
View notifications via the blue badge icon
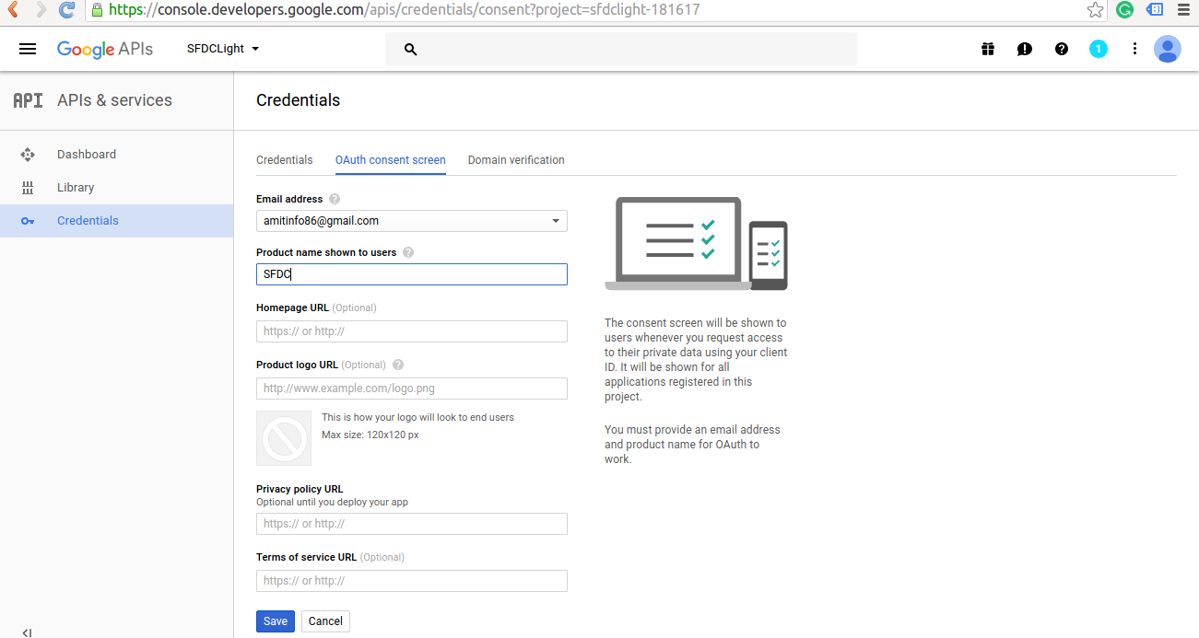click(x=1098, y=49)
